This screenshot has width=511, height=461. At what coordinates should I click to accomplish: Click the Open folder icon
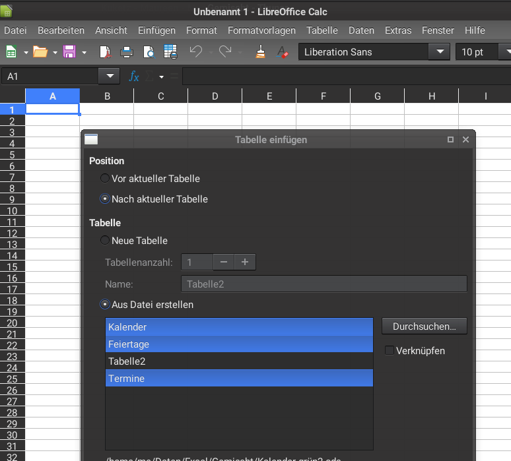[40, 51]
